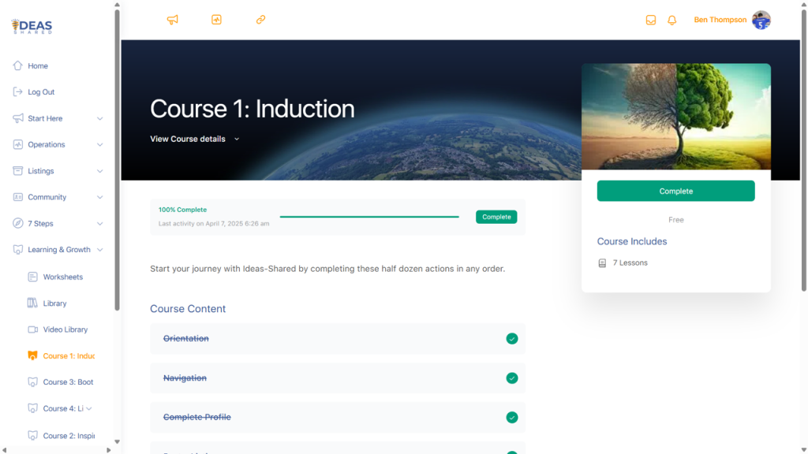Expand the Course 4 submenu chevron
The width and height of the screenshot is (808, 454).
tap(89, 409)
